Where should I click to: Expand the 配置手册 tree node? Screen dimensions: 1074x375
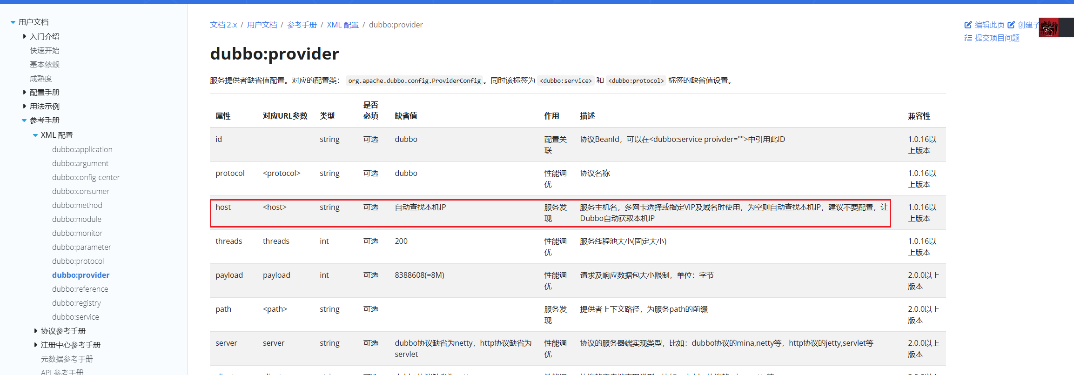(24, 92)
